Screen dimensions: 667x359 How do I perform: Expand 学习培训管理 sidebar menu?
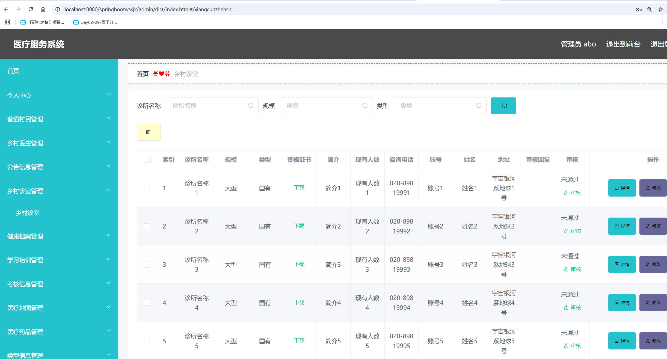point(59,260)
